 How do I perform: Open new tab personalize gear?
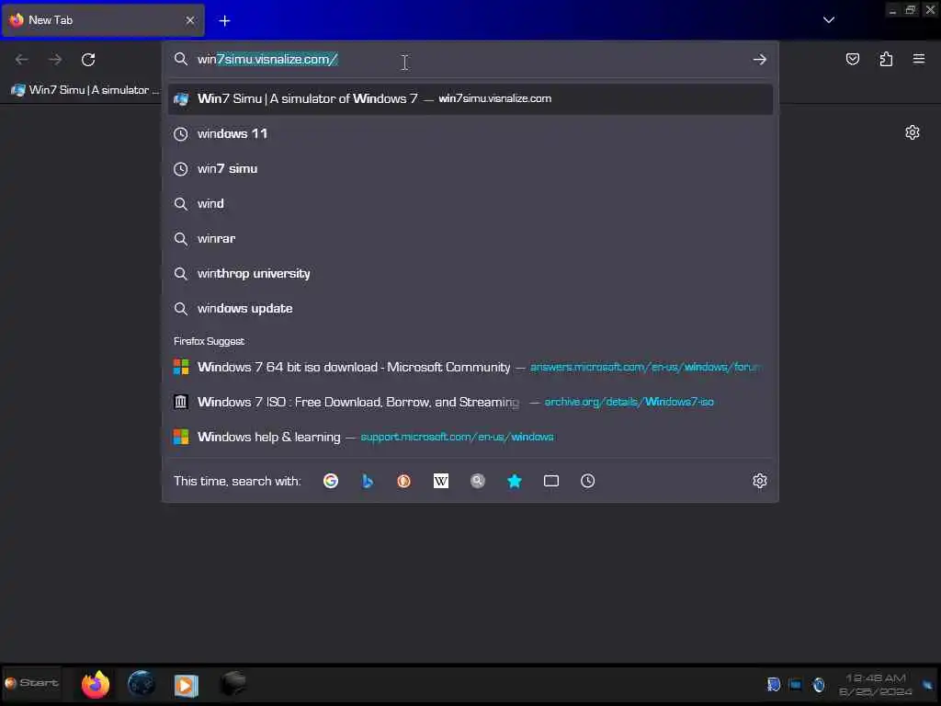913,132
